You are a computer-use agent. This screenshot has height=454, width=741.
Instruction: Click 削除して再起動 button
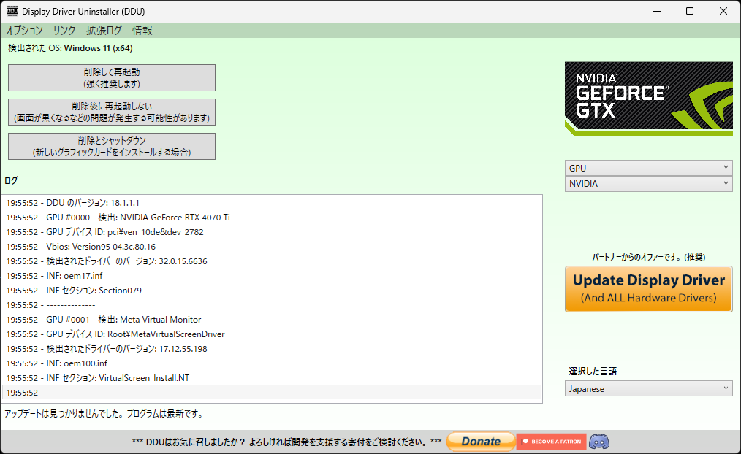point(112,78)
